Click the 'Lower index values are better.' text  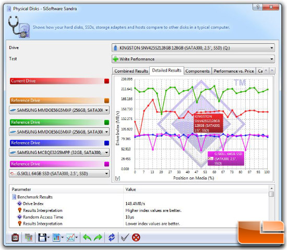tap(152, 224)
